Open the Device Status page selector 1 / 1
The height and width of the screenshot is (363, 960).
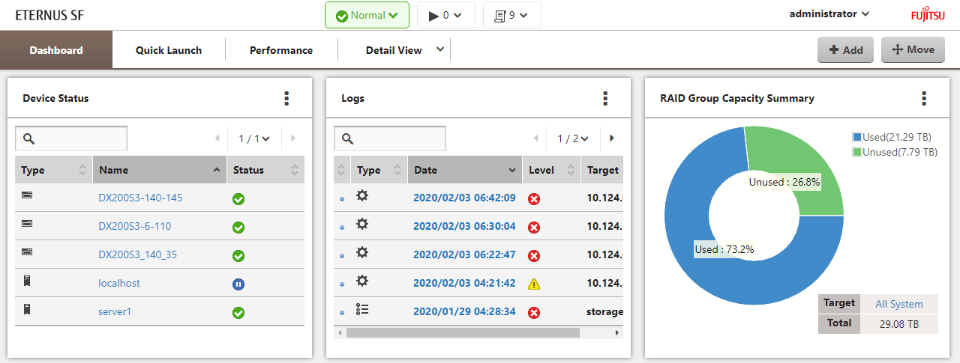point(254,138)
